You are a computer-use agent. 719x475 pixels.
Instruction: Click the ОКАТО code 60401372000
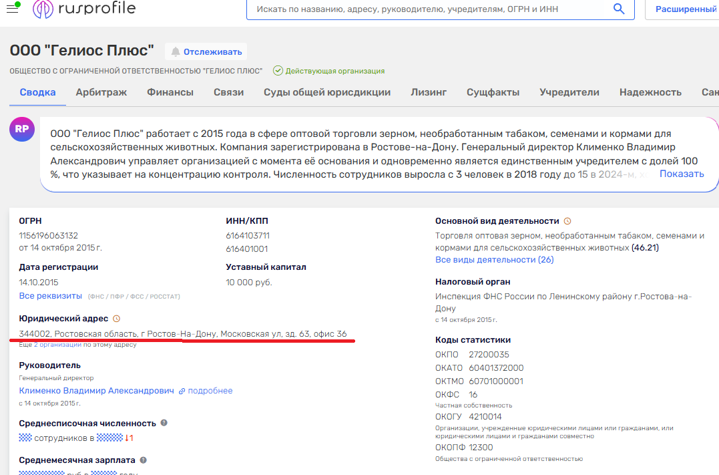click(496, 367)
